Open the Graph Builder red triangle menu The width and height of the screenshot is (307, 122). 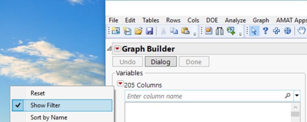click(x=117, y=49)
